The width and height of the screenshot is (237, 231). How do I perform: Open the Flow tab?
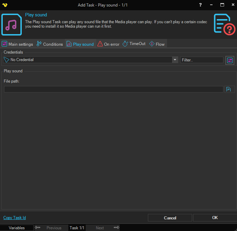(x=157, y=44)
